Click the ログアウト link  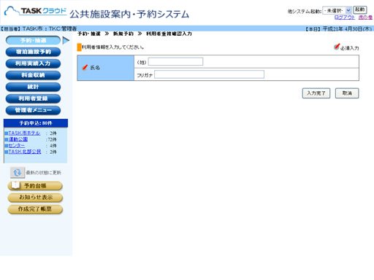point(345,17)
